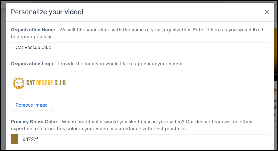Screen dimensions: 278x151
Task: Close the Personalize your video dialog
Action: pos(267,12)
